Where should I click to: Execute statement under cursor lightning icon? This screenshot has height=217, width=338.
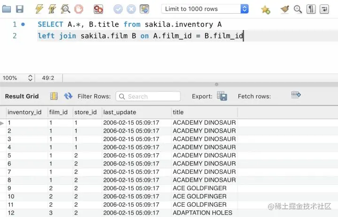coord(52,9)
